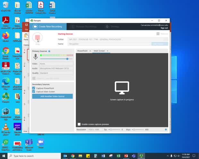The image size is (199, 159).
Task: Open Calculator from the taskbar
Action: point(96,156)
